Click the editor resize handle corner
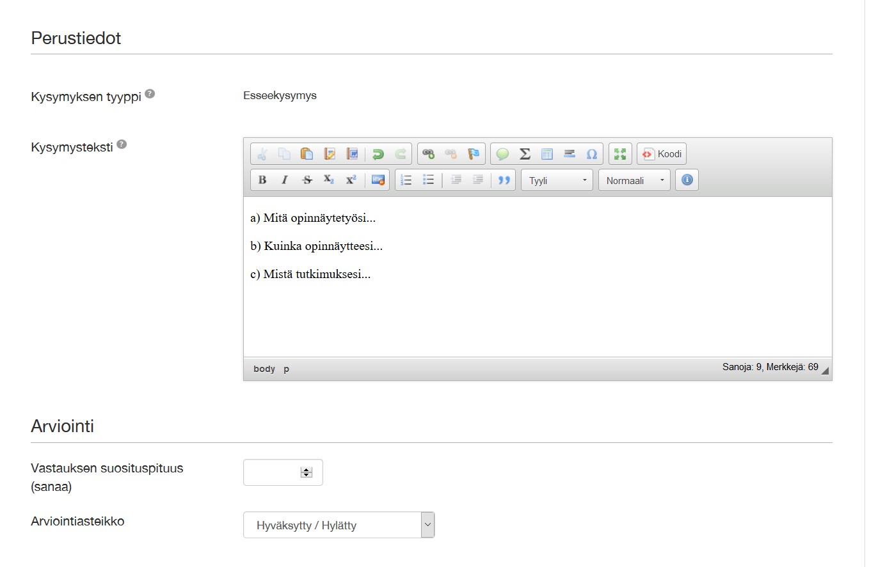 click(x=825, y=371)
